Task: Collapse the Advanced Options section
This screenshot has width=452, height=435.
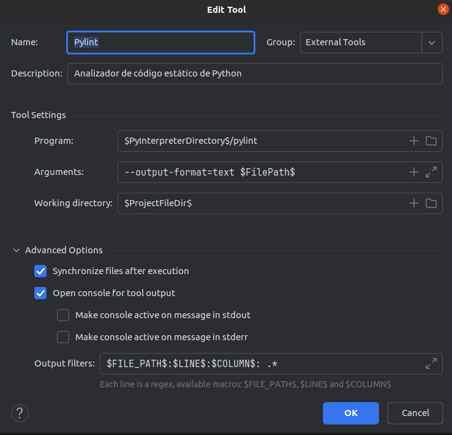Action: 17,250
